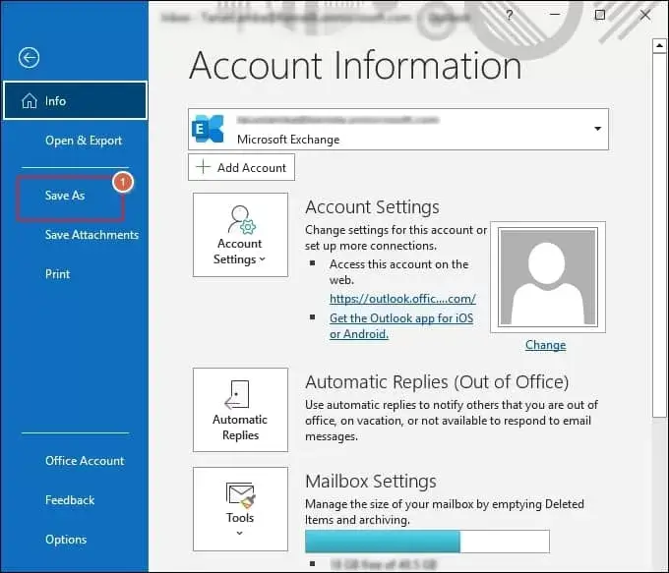
Task: Click the mailbox size progress bar
Action: [427, 542]
